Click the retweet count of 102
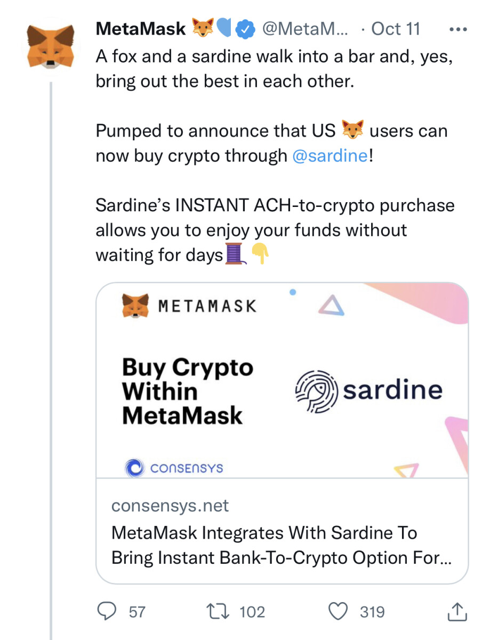Screen dimensions: 490x640 tap(253, 612)
